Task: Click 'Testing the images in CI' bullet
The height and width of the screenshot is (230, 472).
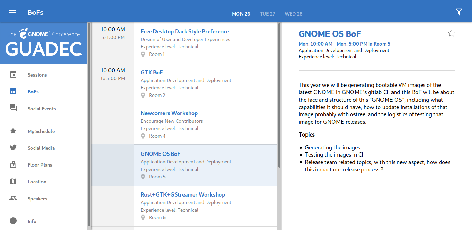Action: point(334,155)
